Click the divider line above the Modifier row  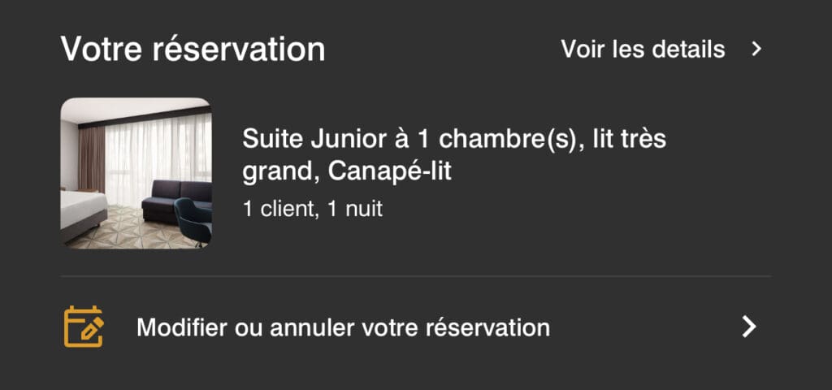[x=415, y=276]
